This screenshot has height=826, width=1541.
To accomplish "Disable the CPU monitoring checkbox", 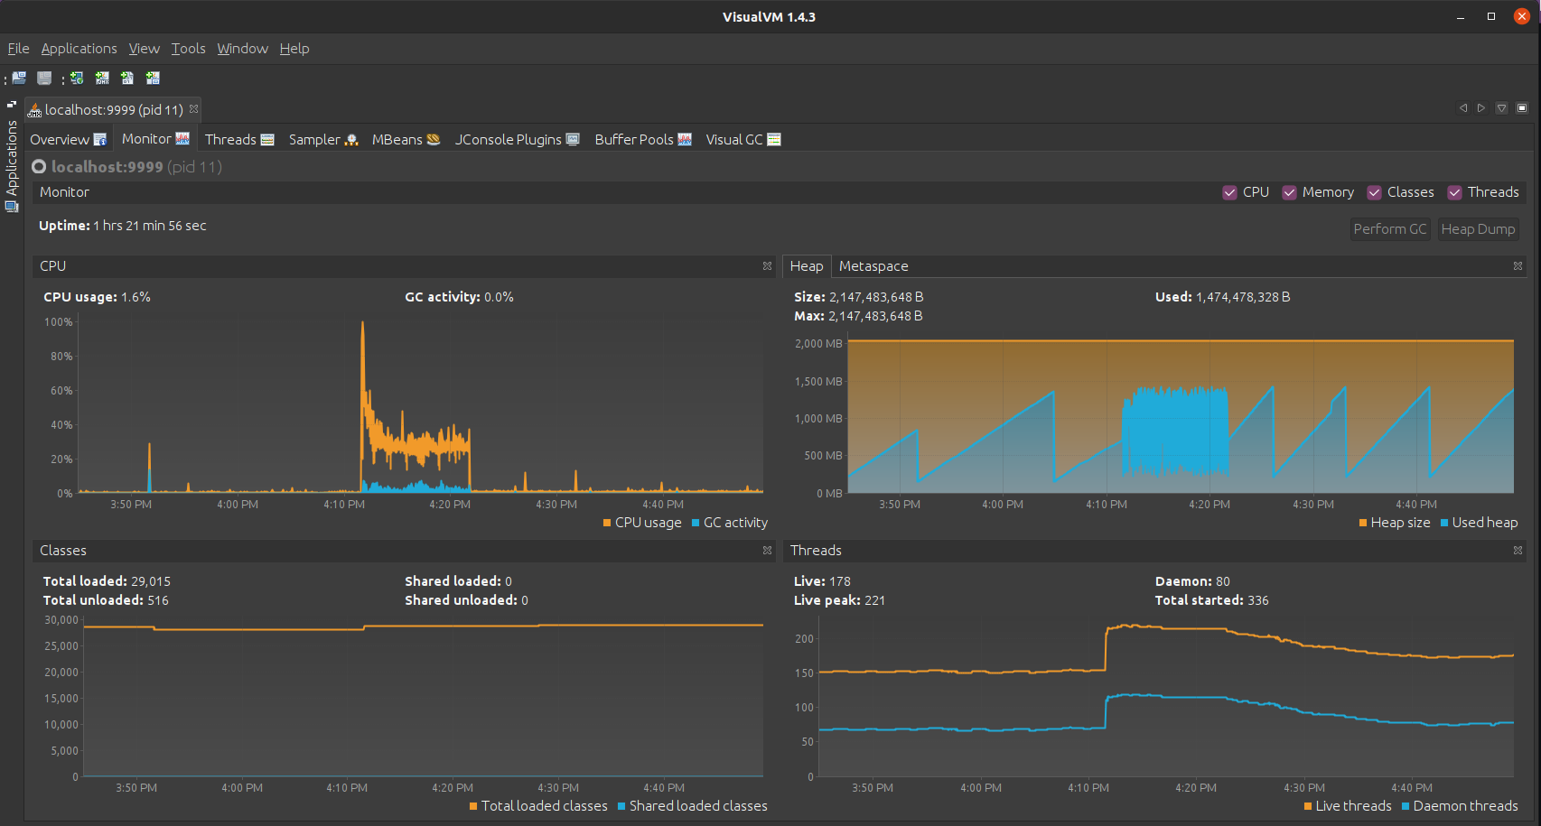I will (1229, 192).
